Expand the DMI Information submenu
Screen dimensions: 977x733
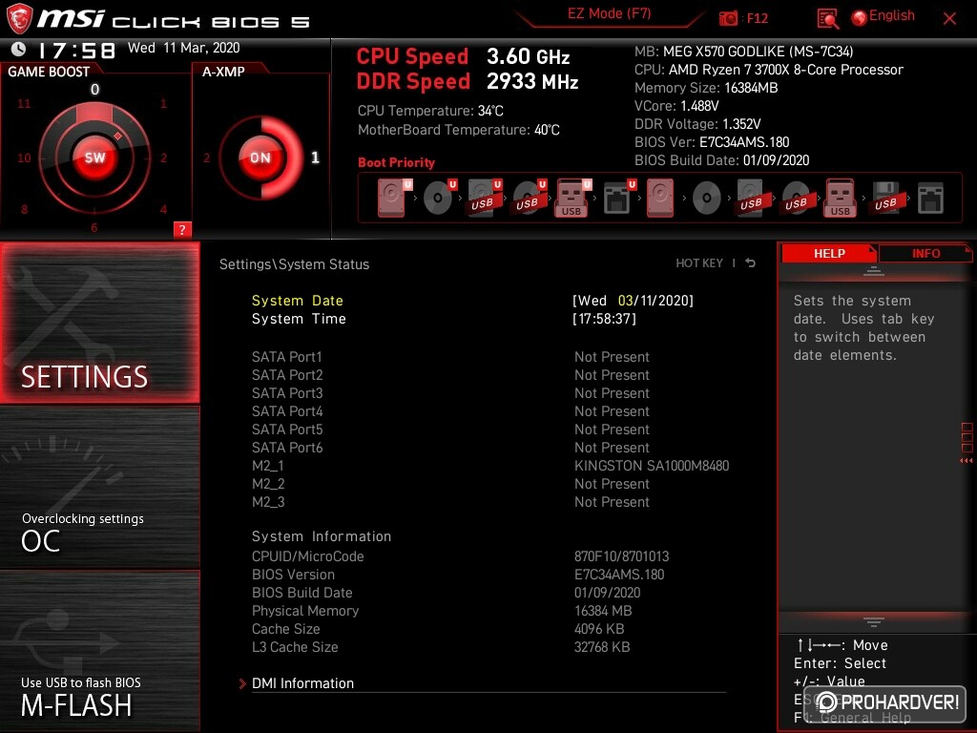pyautogui.click(x=302, y=683)
